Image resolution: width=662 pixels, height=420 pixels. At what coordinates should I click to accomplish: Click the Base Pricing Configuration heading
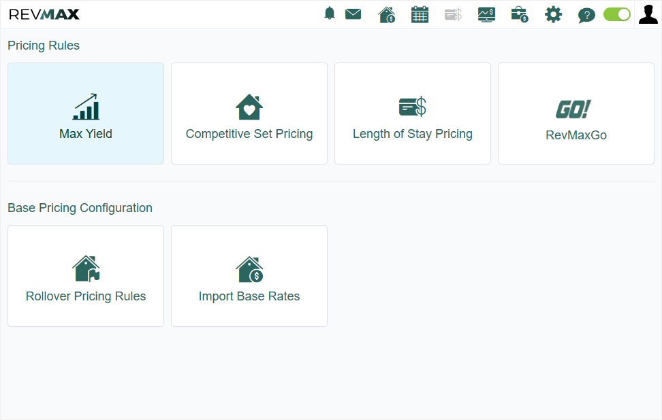[x=80, y=208]
